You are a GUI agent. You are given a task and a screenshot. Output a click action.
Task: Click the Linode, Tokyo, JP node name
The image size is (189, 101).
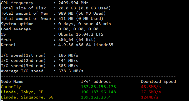click(22, 92)
